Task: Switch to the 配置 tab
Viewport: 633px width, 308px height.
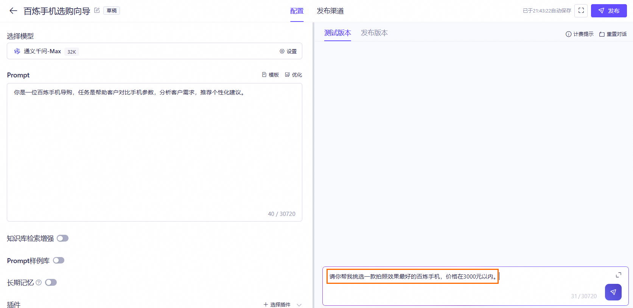Action: pyautogui.click(x=297, y=11)
